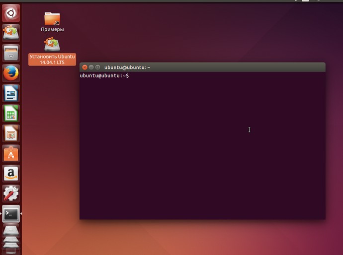The image size is (343, 255).
Task: Open the Files file manager in the launcher
Action: tap(11, 53)
